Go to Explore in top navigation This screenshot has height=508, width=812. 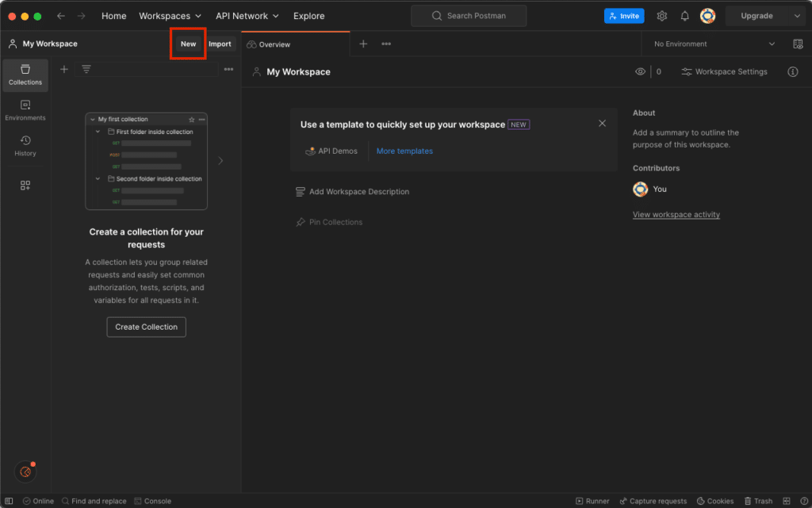pos(308,16)
